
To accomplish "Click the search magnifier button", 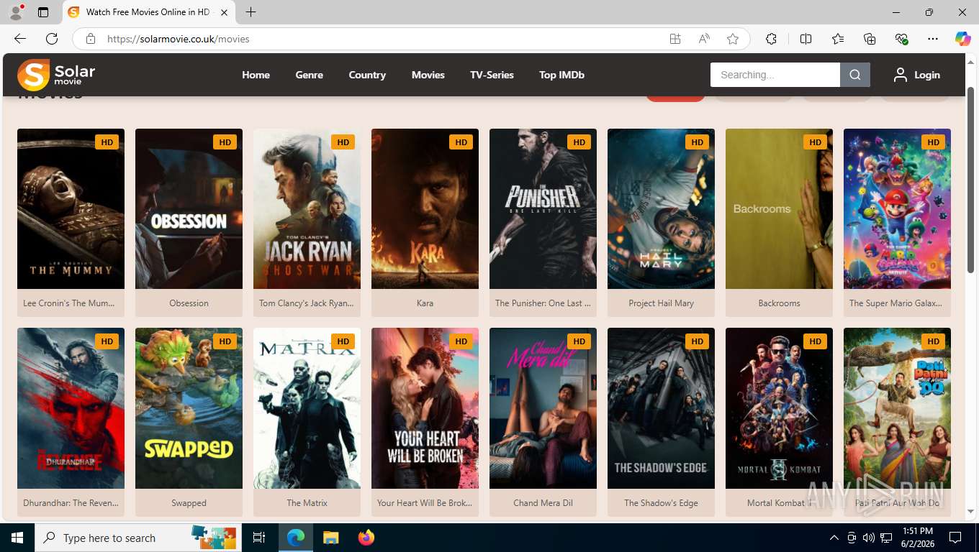I will click(855, 75).
